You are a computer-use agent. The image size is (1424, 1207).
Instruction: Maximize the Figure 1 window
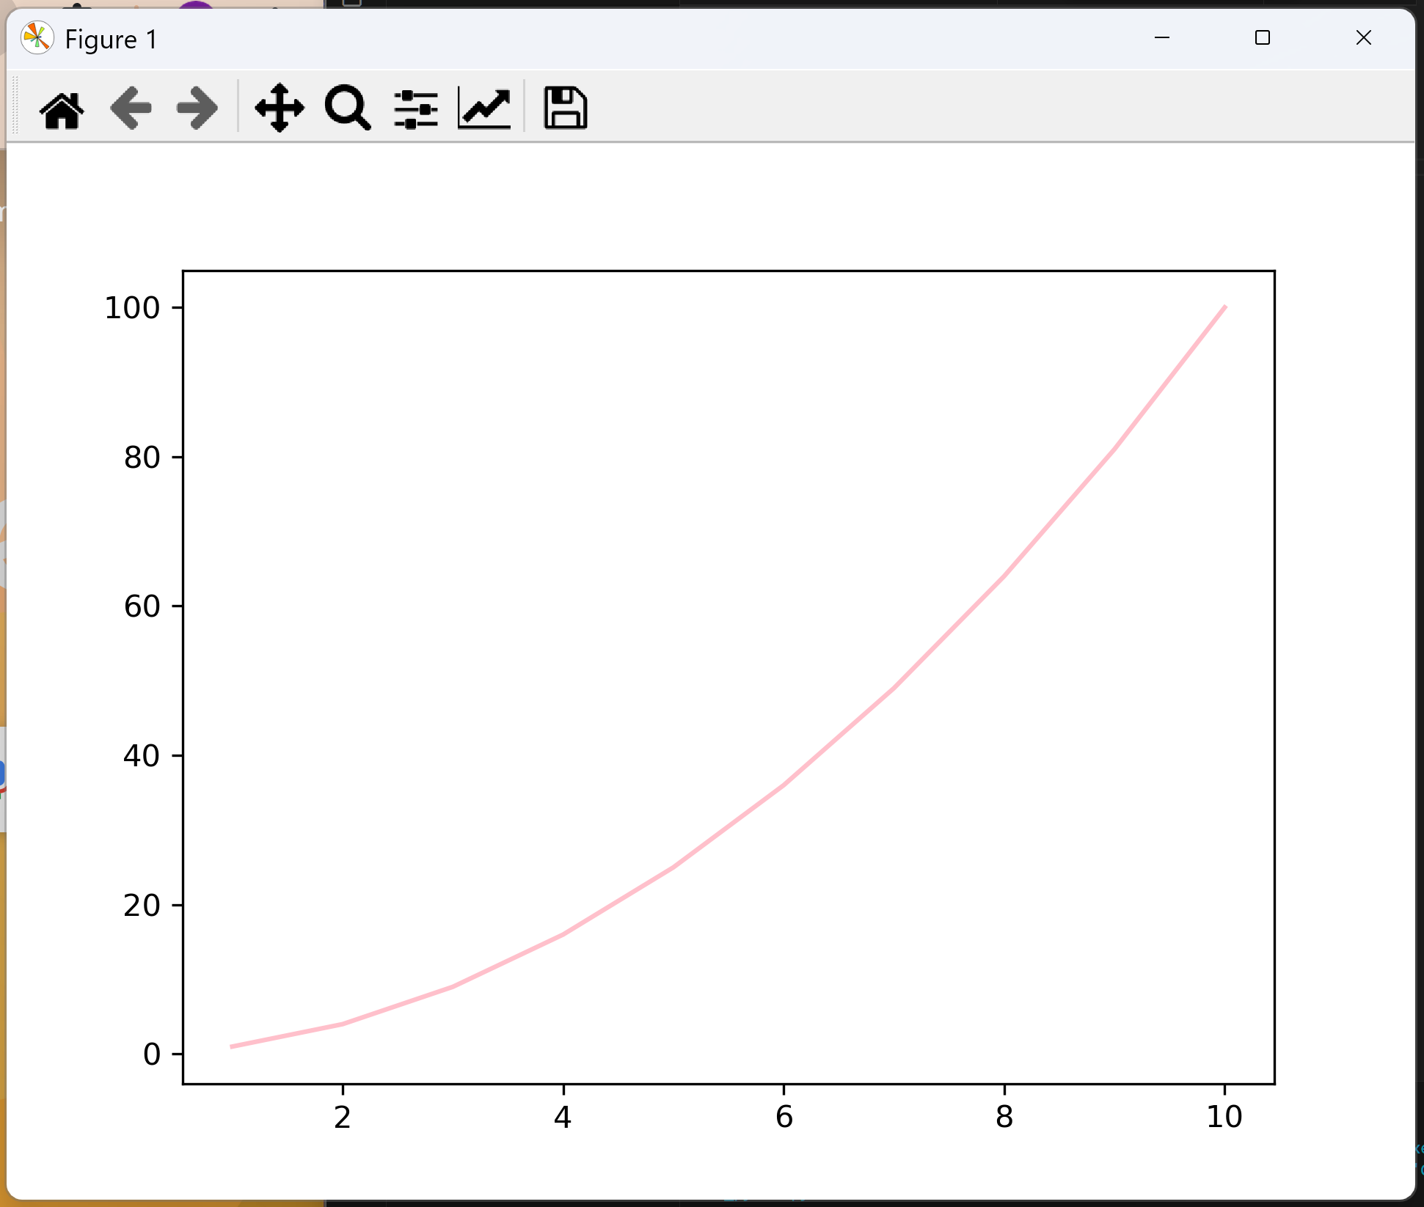1262,37
